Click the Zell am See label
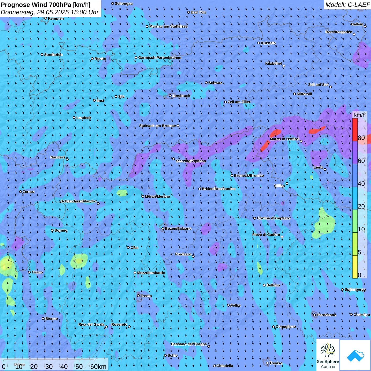Screen dimensions: 371x371 point(318,85)
